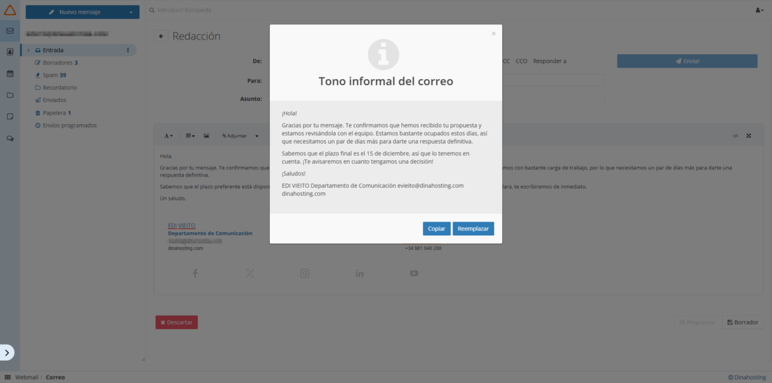Open the Adjuntar dropdown arrow
The image size is (772, 383).
pyautogui.click(x=256, y=135)
